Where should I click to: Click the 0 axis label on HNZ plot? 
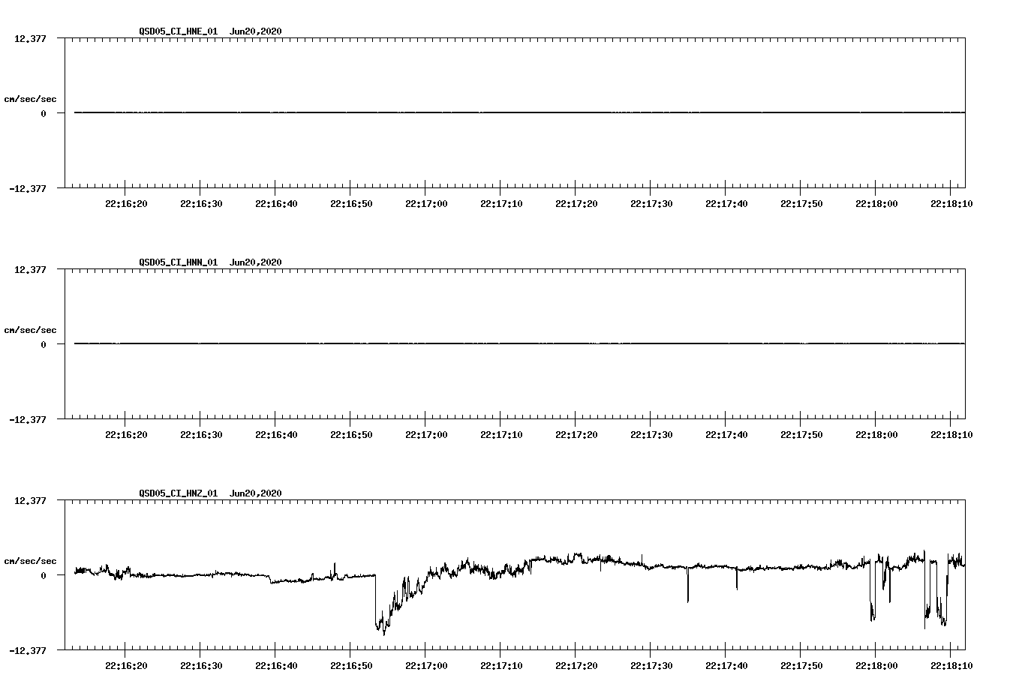(44, 576)
